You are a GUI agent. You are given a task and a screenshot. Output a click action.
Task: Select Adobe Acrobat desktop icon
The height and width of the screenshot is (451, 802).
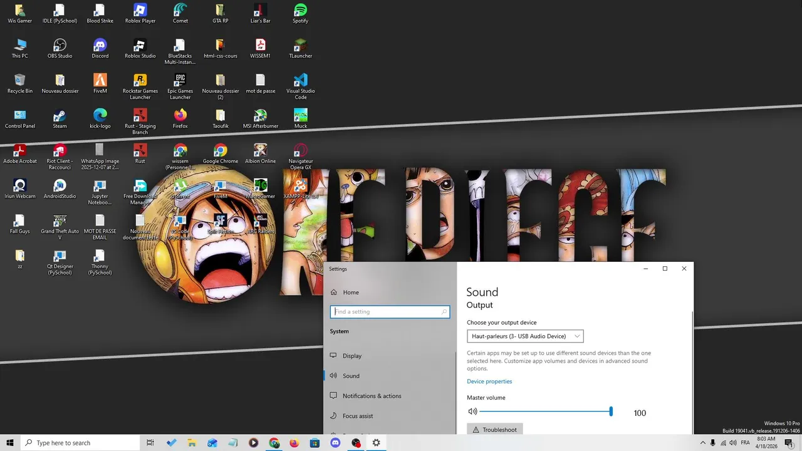19,154
